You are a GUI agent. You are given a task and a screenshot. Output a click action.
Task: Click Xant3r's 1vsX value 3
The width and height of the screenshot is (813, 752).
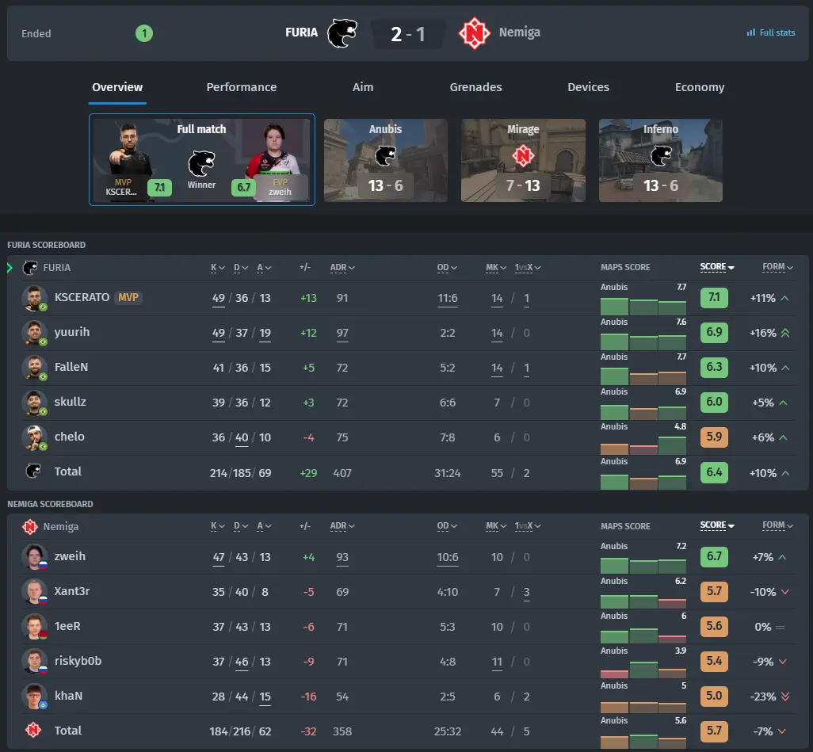526,592
